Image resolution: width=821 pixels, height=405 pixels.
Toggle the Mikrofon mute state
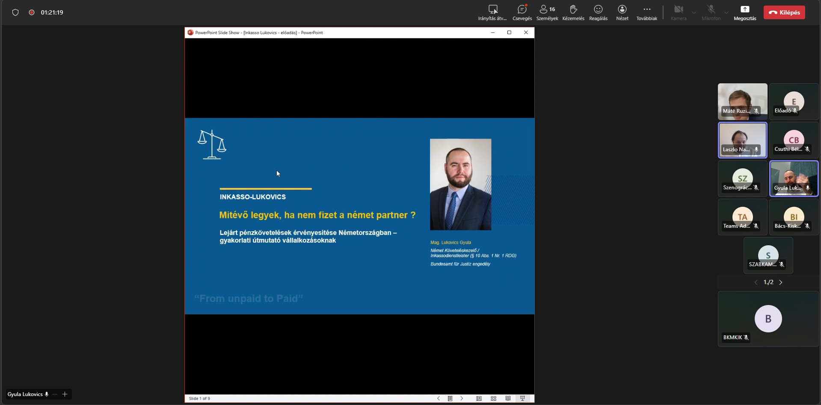pyautogui.click(x=711, y=12)
